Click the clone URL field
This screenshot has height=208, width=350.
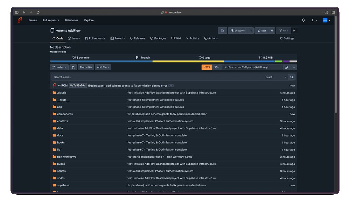[252, 67]
